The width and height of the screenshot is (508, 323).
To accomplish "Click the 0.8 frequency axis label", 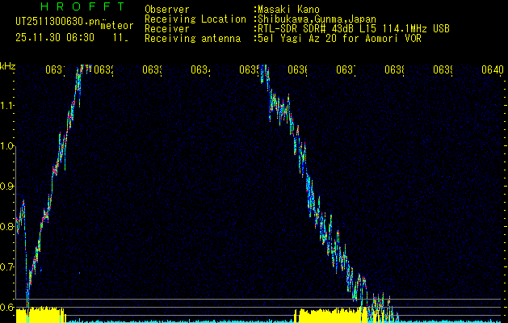I will (x=7, y=227).
